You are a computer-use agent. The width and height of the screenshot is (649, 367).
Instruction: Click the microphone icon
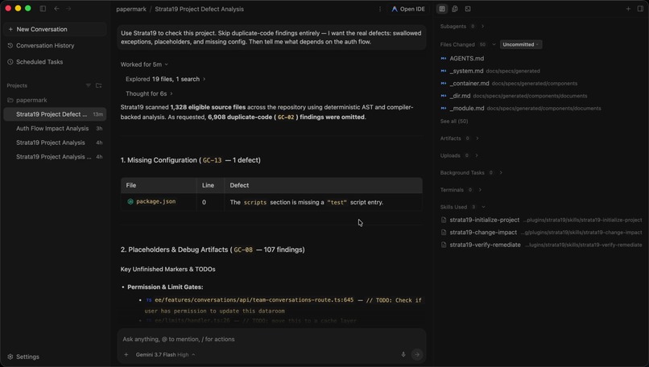(x=403, y=355)
